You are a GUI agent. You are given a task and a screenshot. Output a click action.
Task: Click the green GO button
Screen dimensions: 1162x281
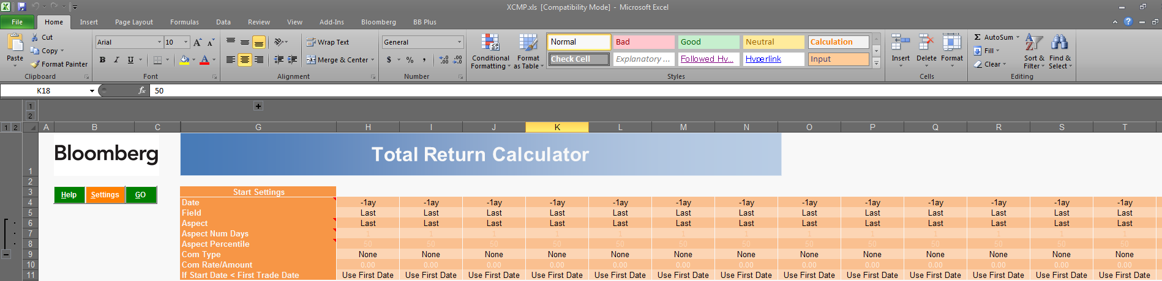pyautogui.click(x=141, y=195)
